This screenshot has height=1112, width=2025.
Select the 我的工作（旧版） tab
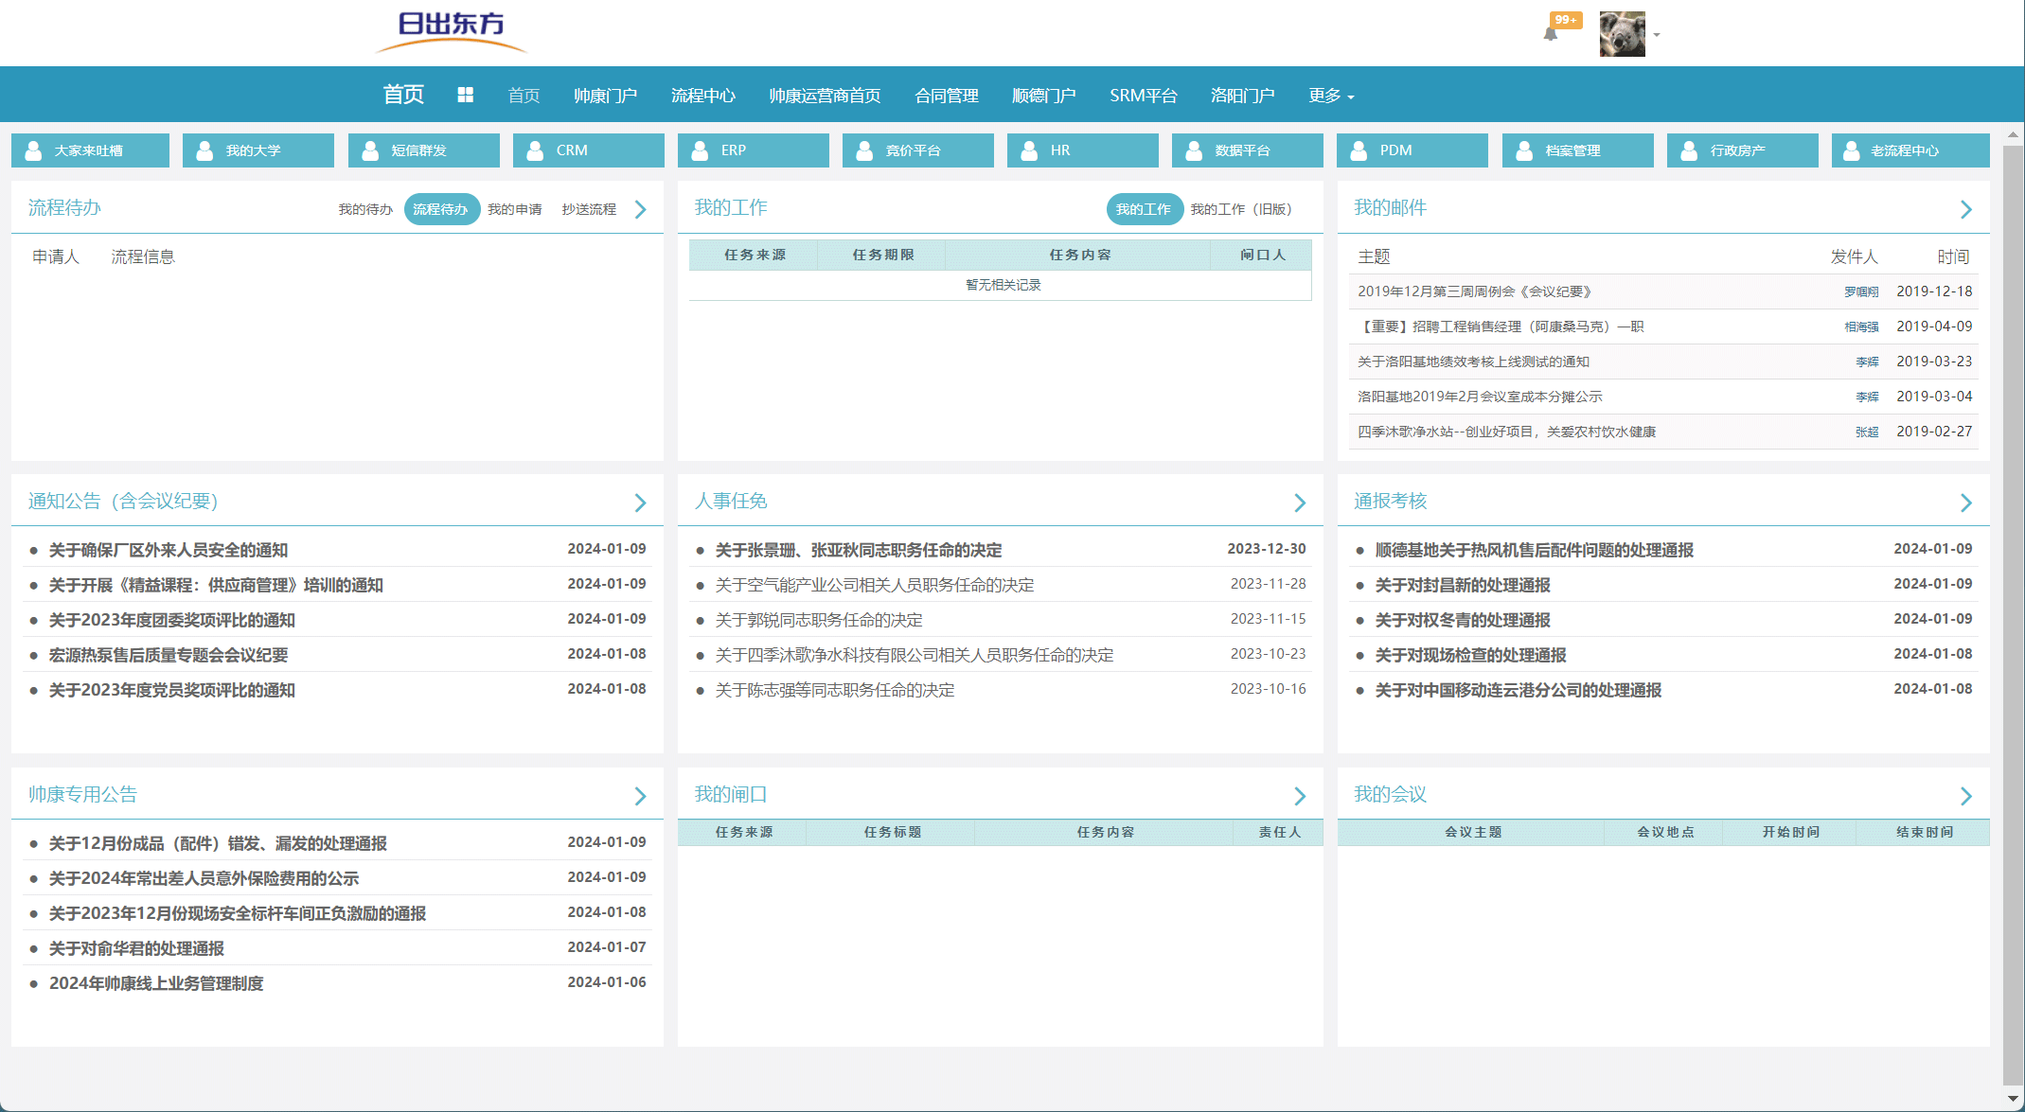coord(1240,209)
